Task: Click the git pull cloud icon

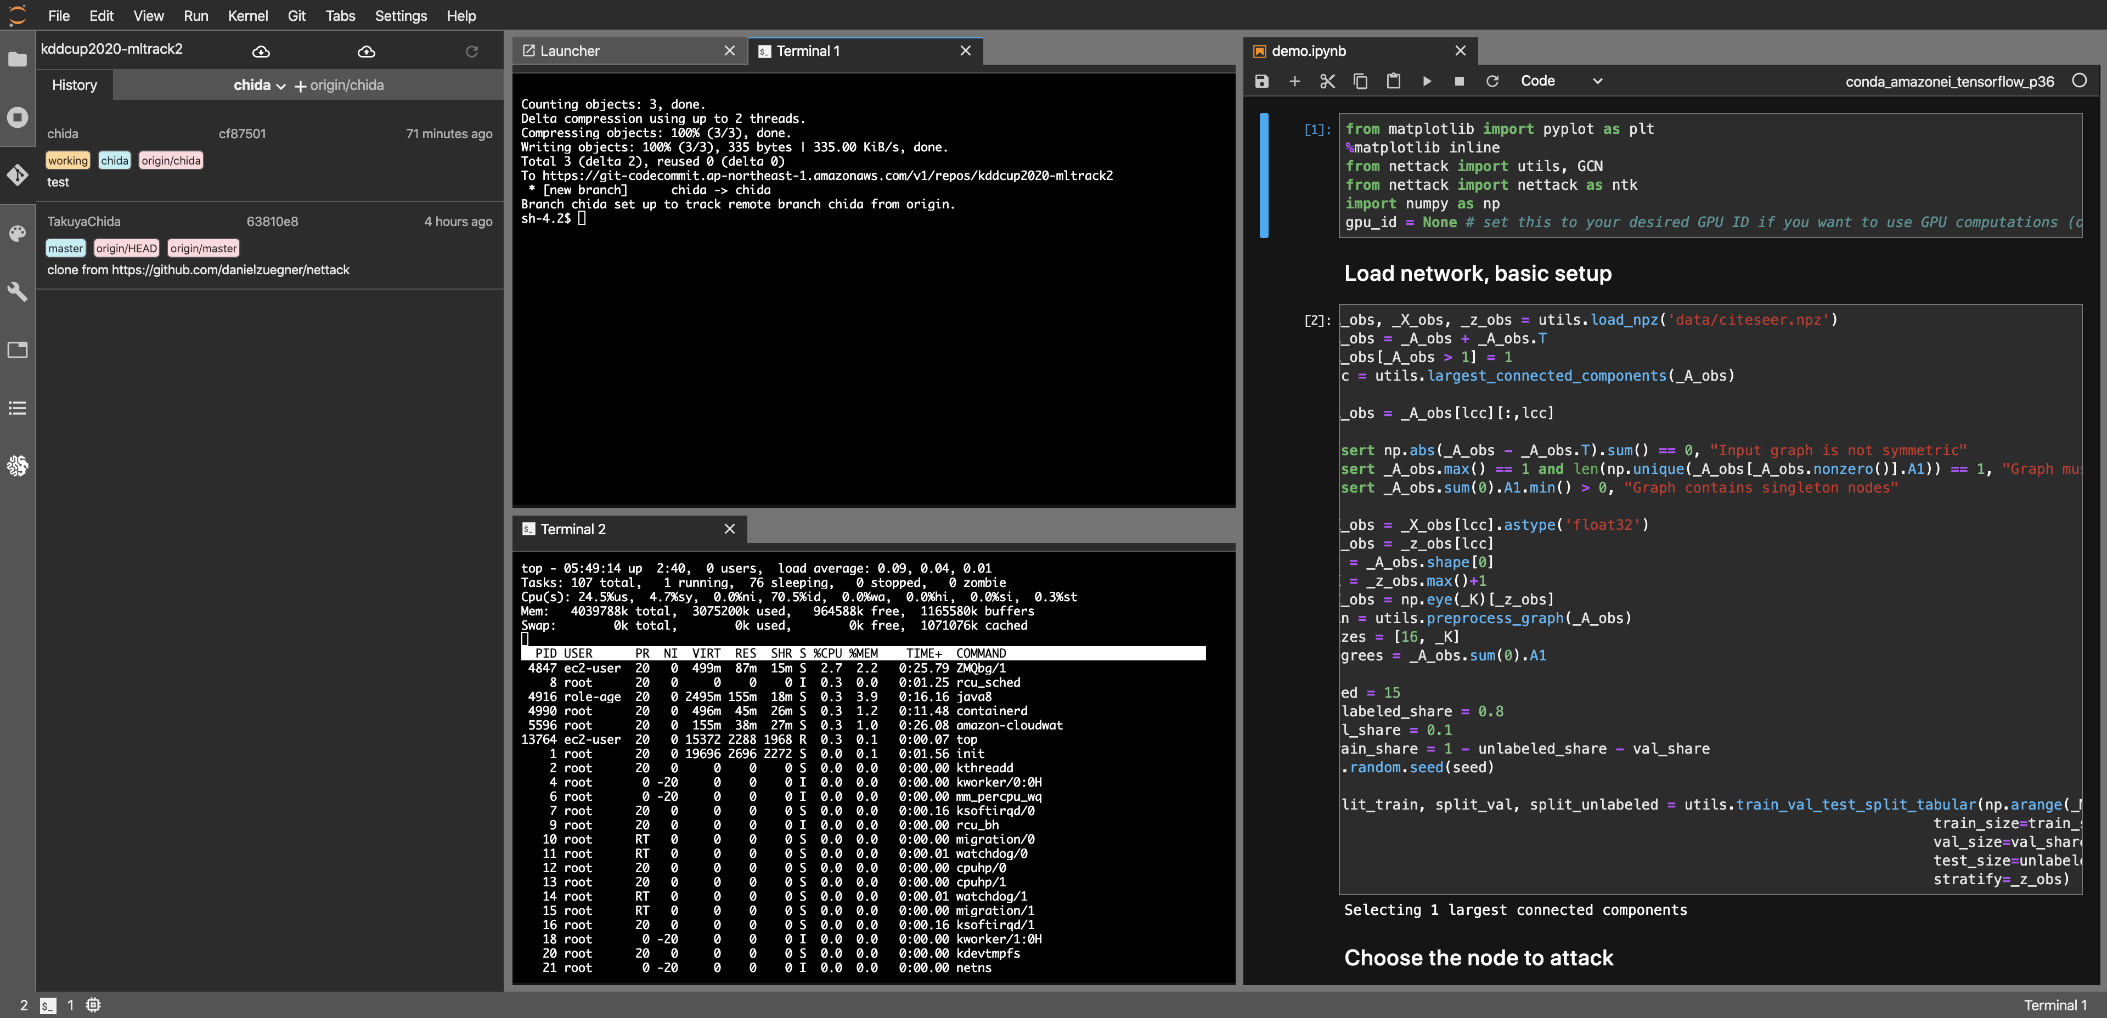Action: [x=261, y=52]
